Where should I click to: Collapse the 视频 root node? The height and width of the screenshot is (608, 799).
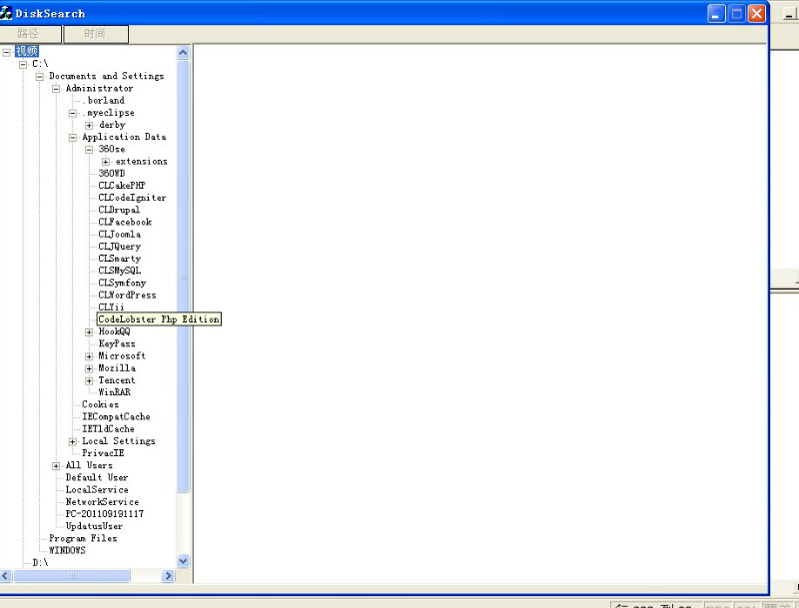(x=7, y=52)
